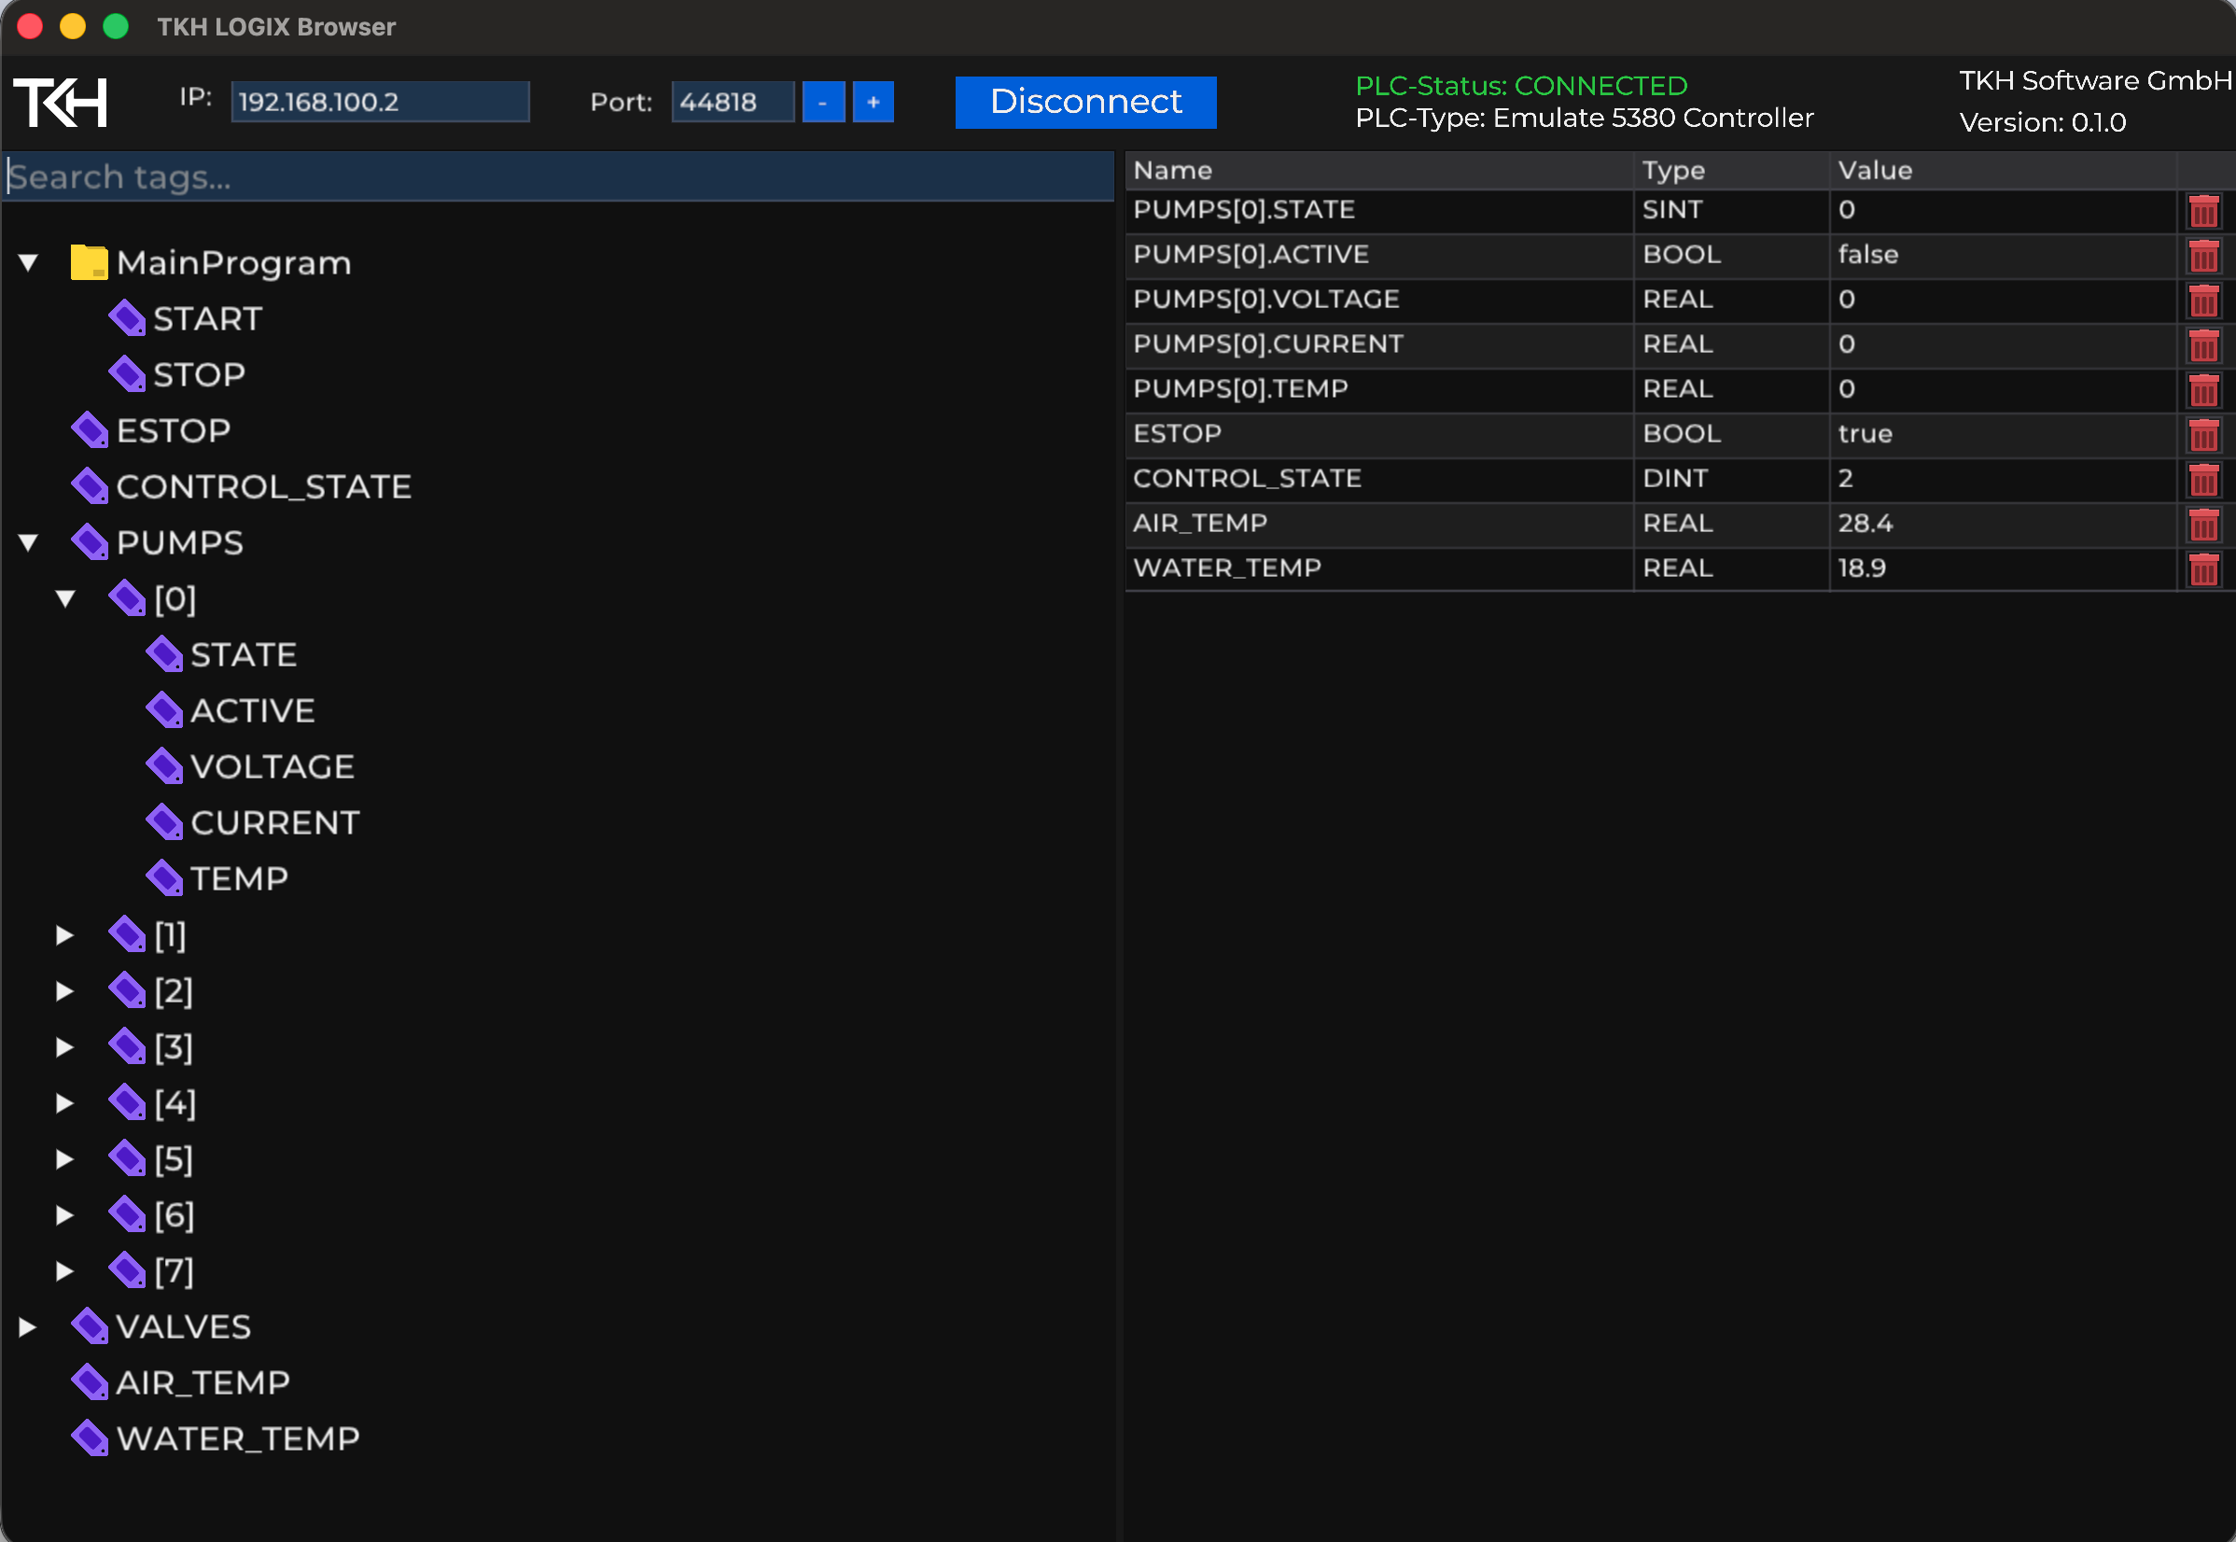Focus the IP address field

[x=380, y=102]
